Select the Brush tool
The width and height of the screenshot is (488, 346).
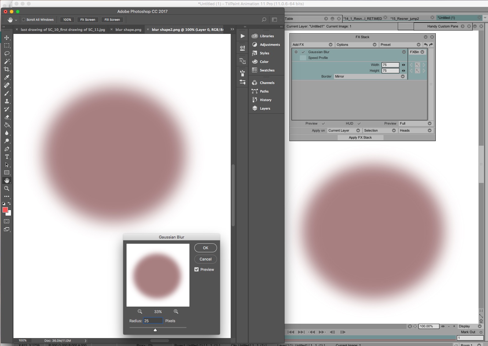point(7,93)
